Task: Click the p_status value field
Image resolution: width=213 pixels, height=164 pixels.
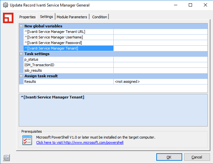Action: pyautogui.click(x=161, y=59)
